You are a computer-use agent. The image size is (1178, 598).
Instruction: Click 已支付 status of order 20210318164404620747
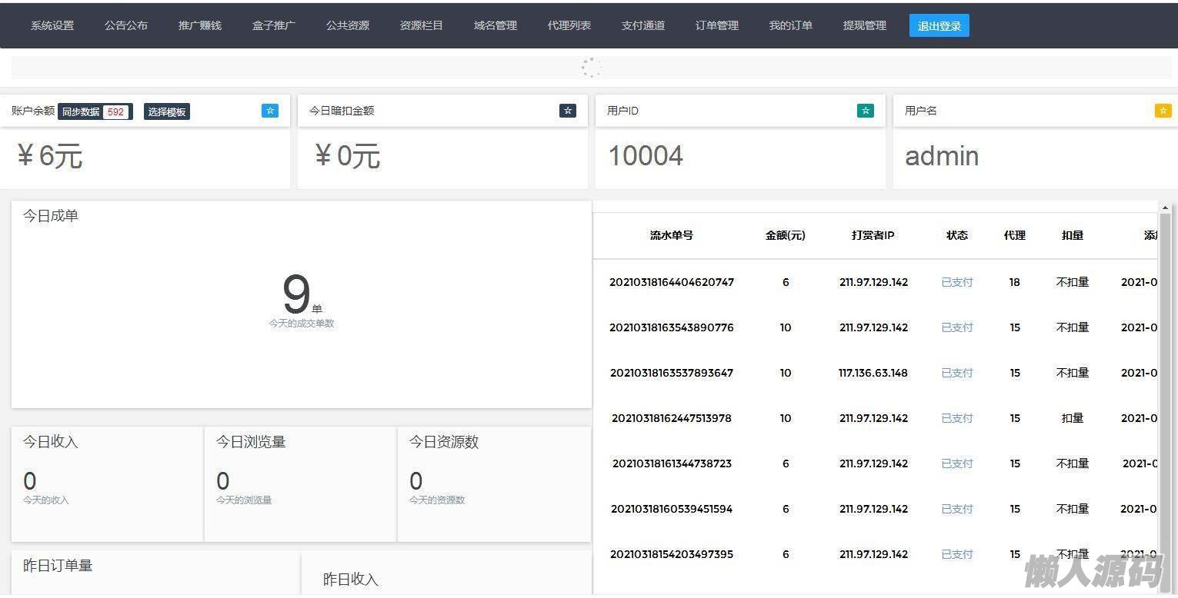[x=957, y=282]
